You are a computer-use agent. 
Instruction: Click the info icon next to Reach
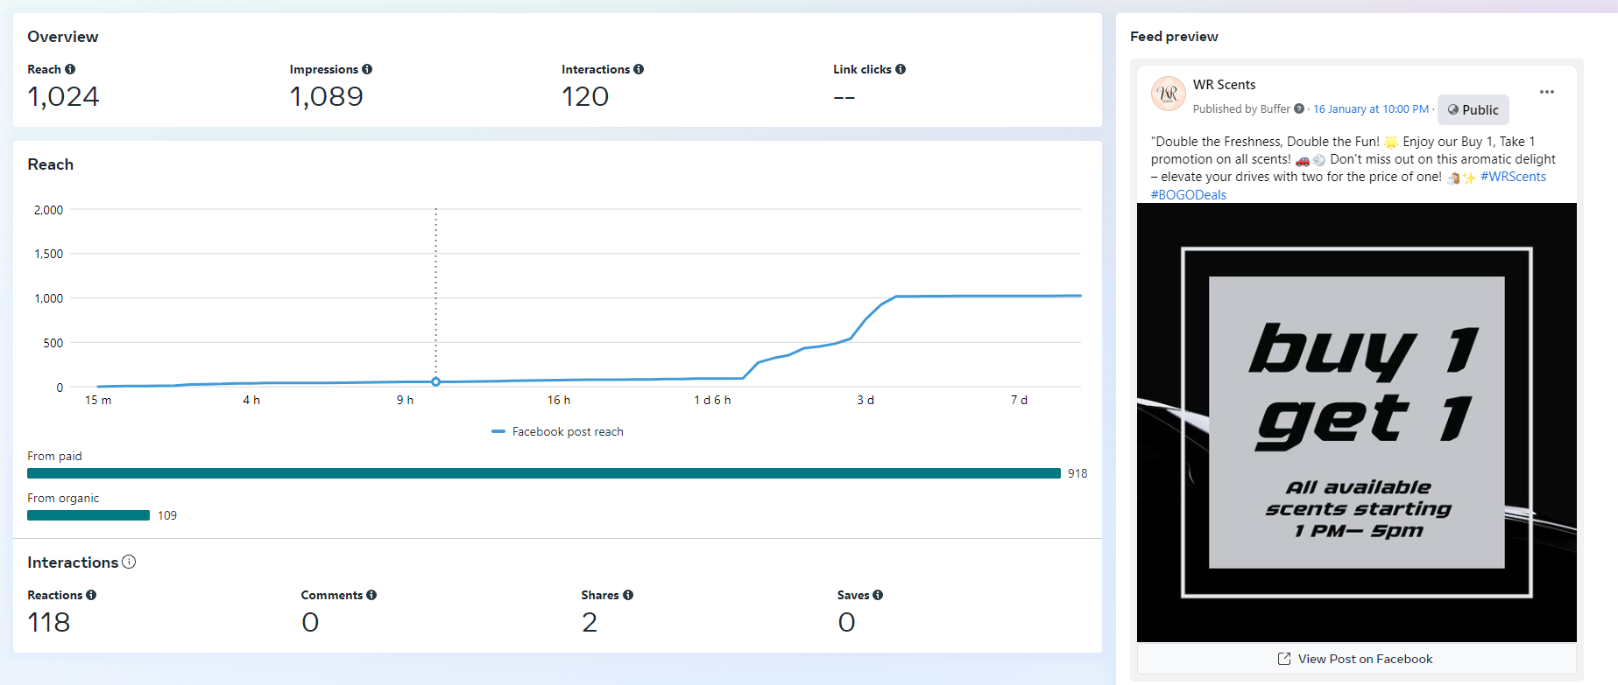[x=70, y=69]
